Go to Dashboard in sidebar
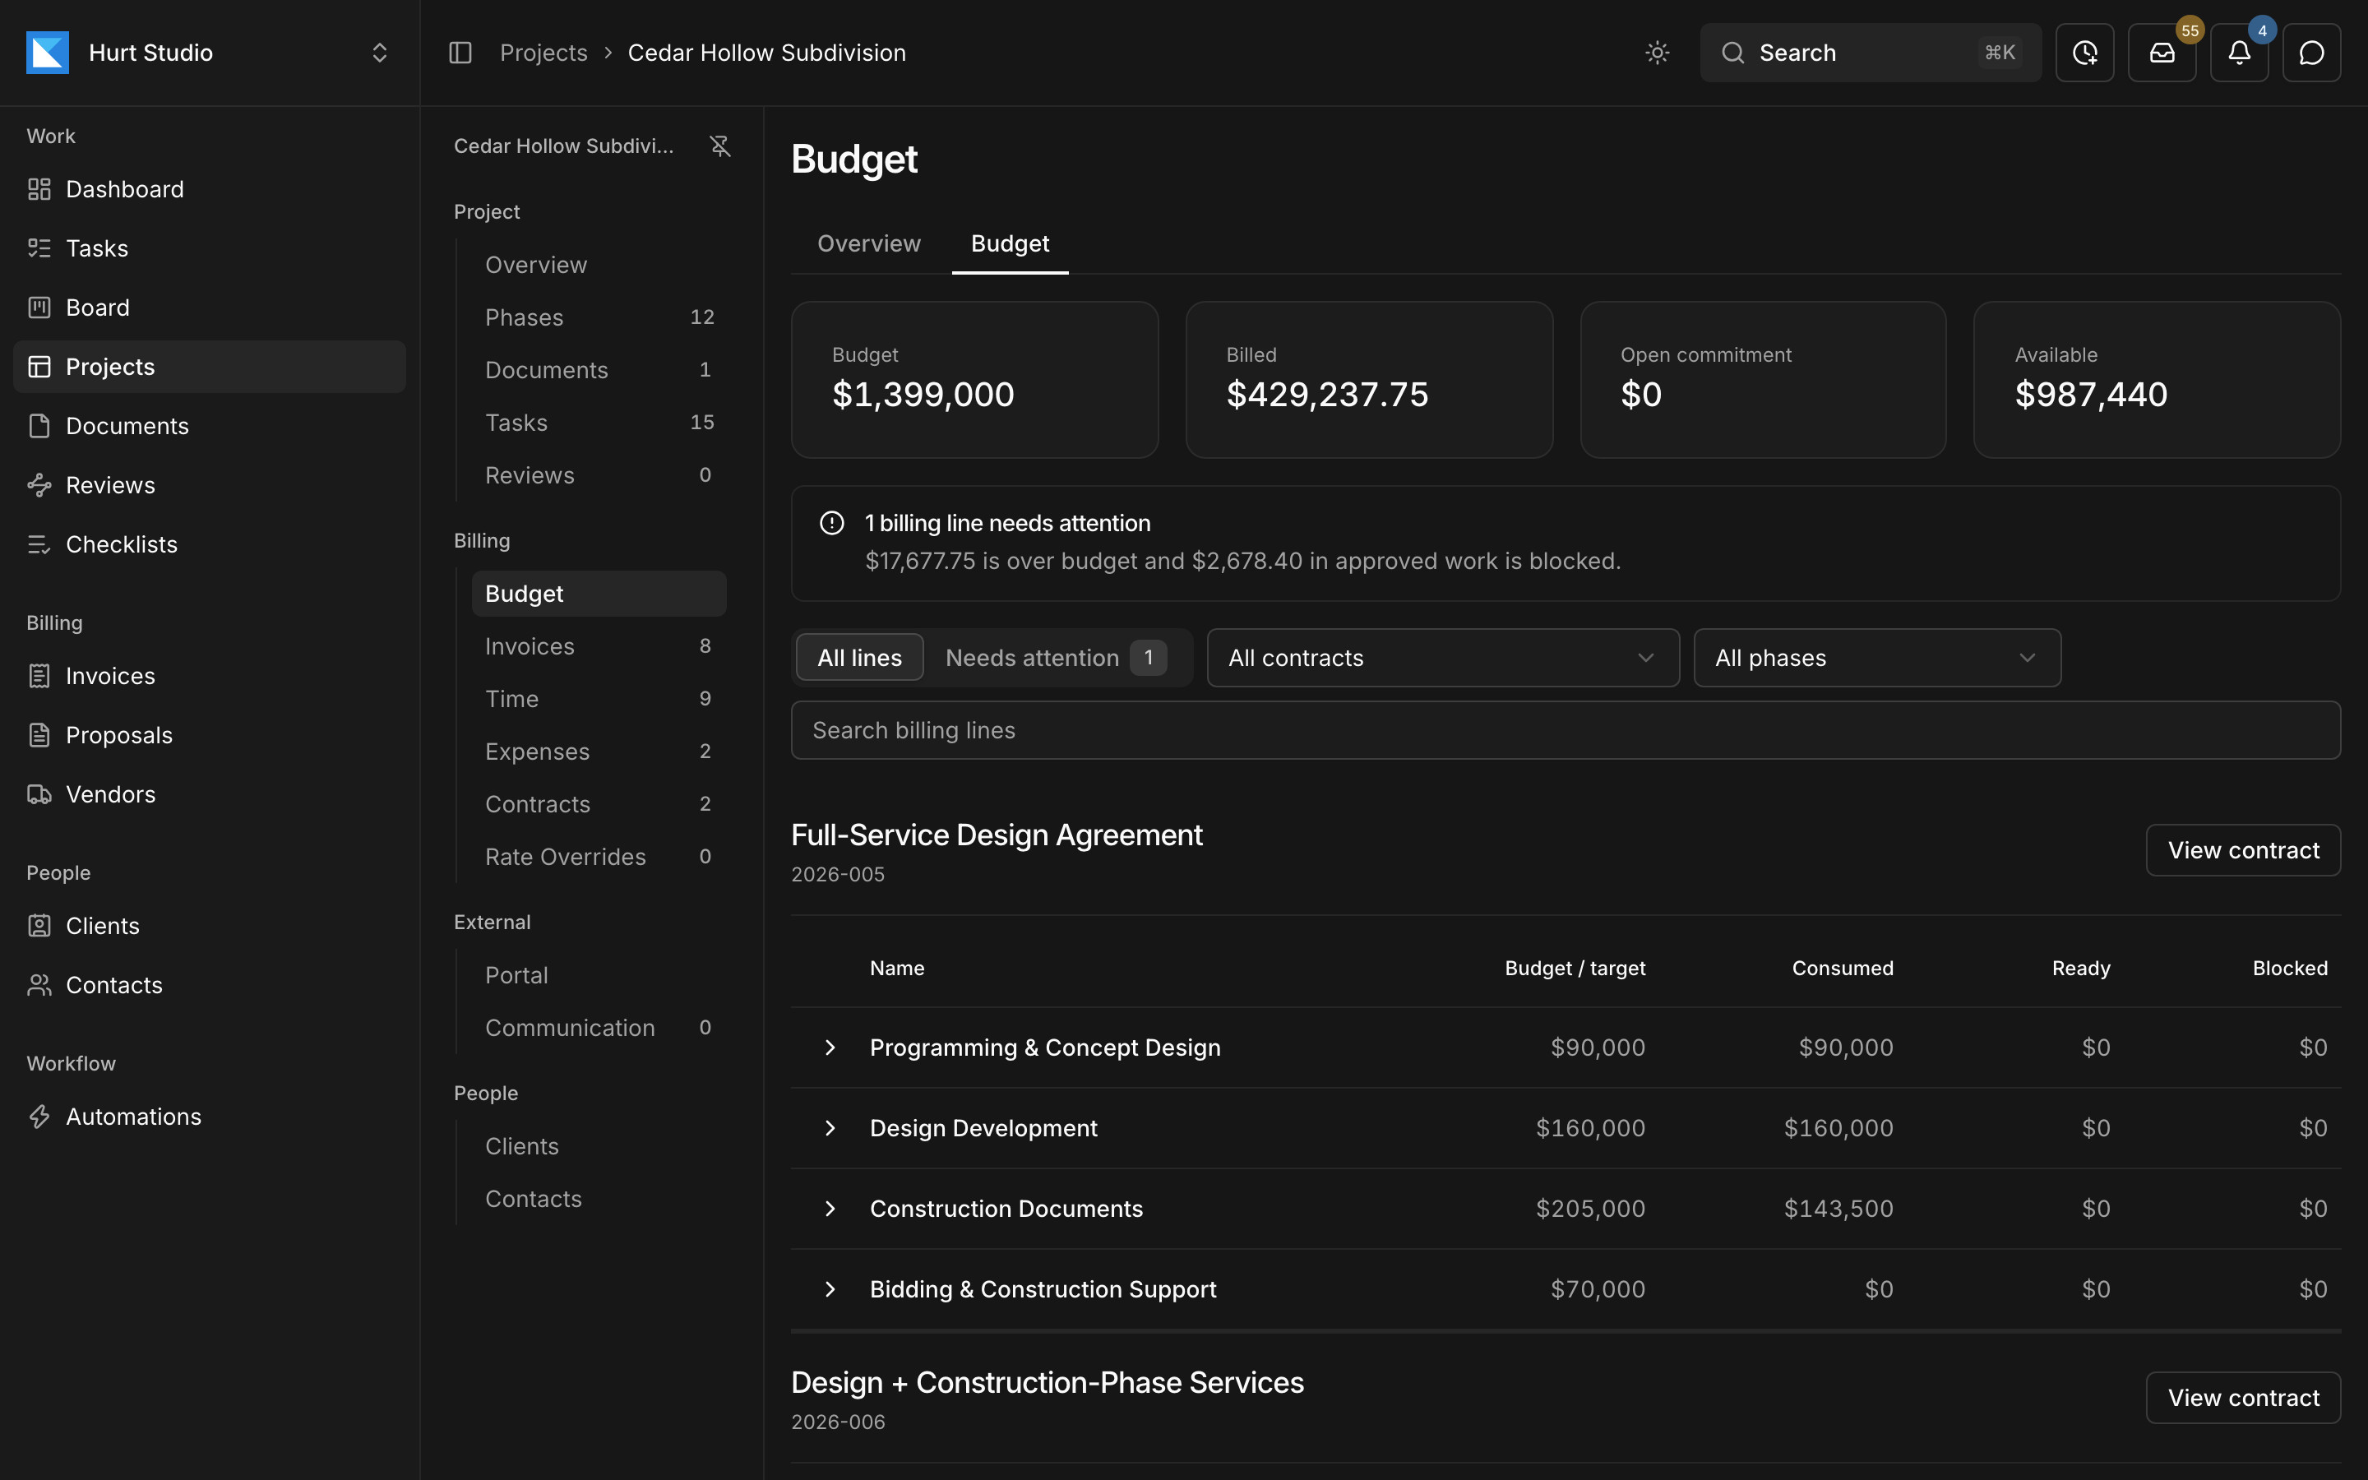 point(210,189)
